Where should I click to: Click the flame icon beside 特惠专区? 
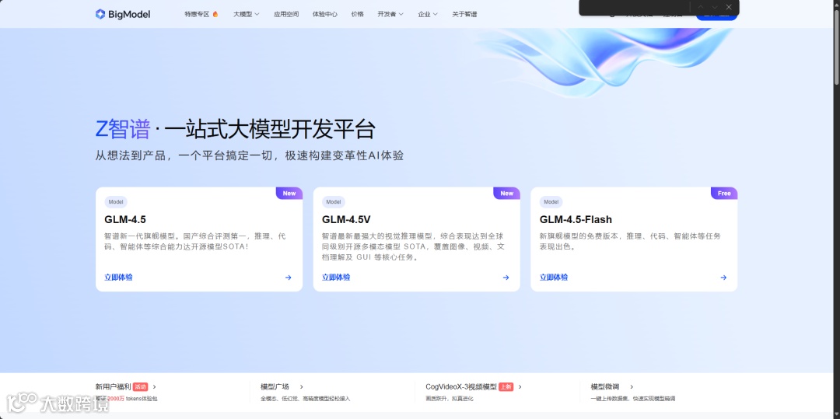tap(215, 15)
